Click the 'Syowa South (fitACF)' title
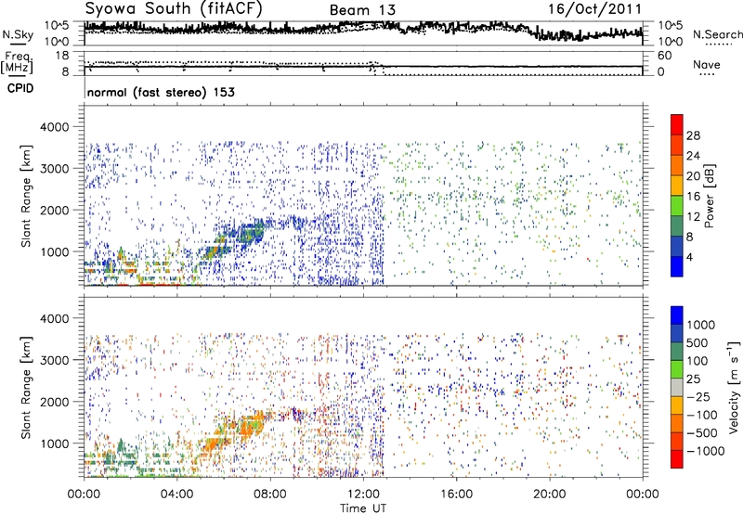The width and height of the screenshot is (743, 514). [174, 8]
